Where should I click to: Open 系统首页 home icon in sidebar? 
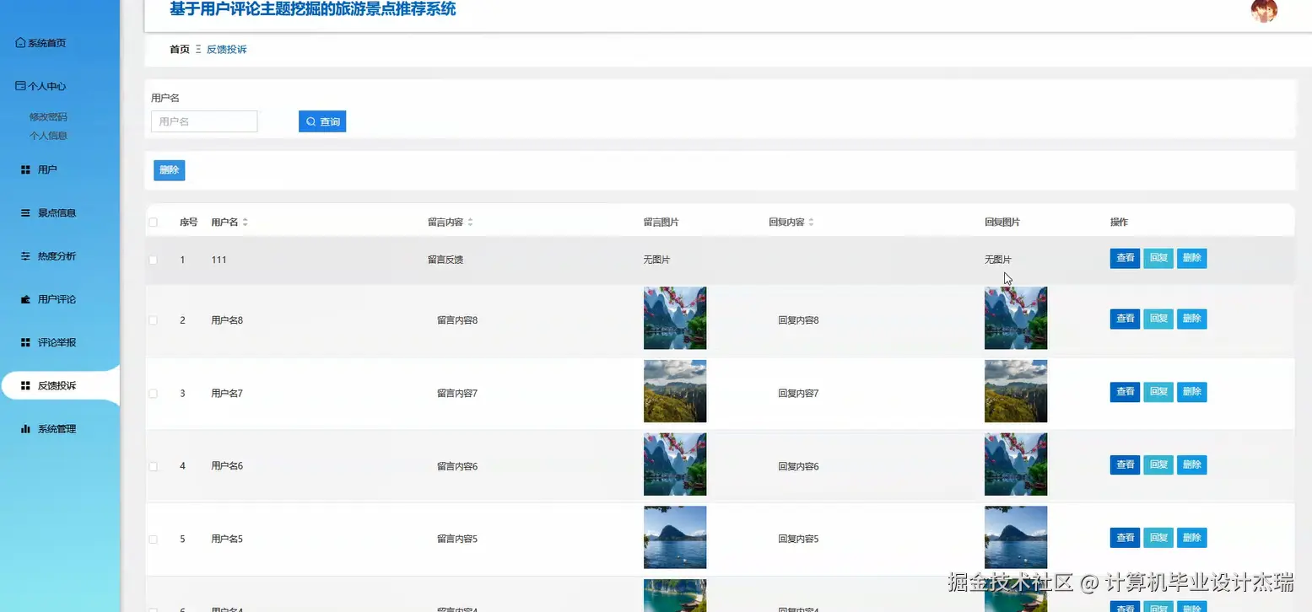21,43
